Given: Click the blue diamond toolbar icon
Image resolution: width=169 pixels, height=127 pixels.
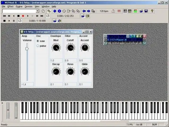Looking at the screenshot, I should (55, 11).
